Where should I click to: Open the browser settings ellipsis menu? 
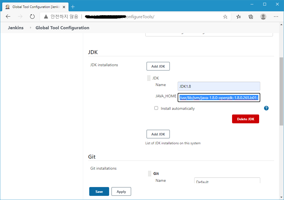[x=276, y=17]
